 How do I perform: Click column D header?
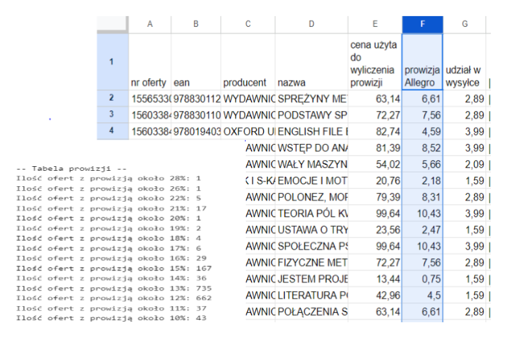coord(311,24)
